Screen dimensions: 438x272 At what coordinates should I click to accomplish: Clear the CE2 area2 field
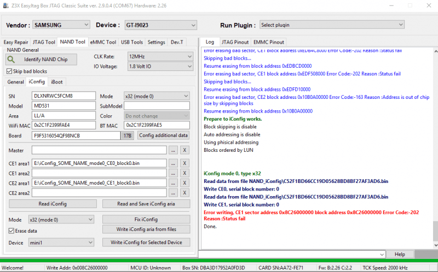[185, 193]
